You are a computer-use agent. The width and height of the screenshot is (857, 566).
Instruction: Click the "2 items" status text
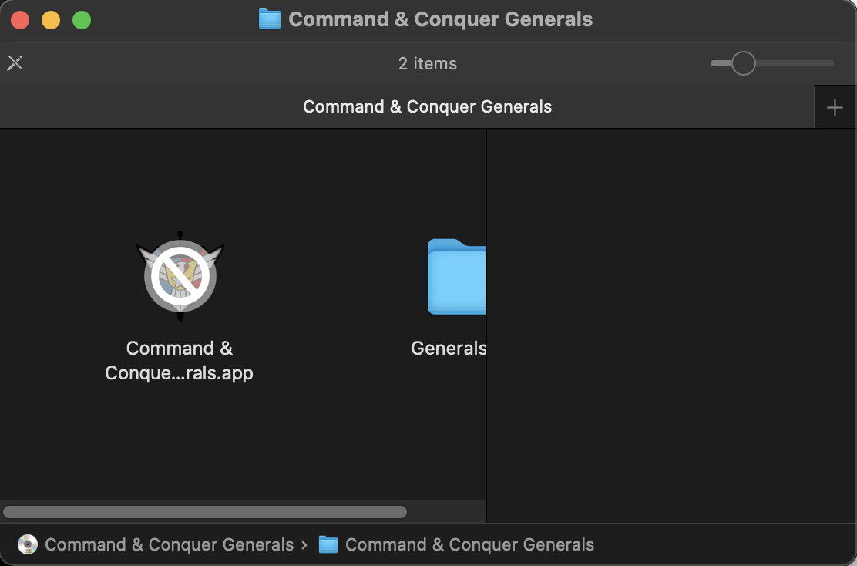[x=428, y=63]
